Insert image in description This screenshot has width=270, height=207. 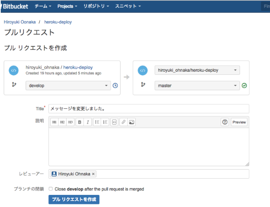pyautogui.click(x=131, y=122)
